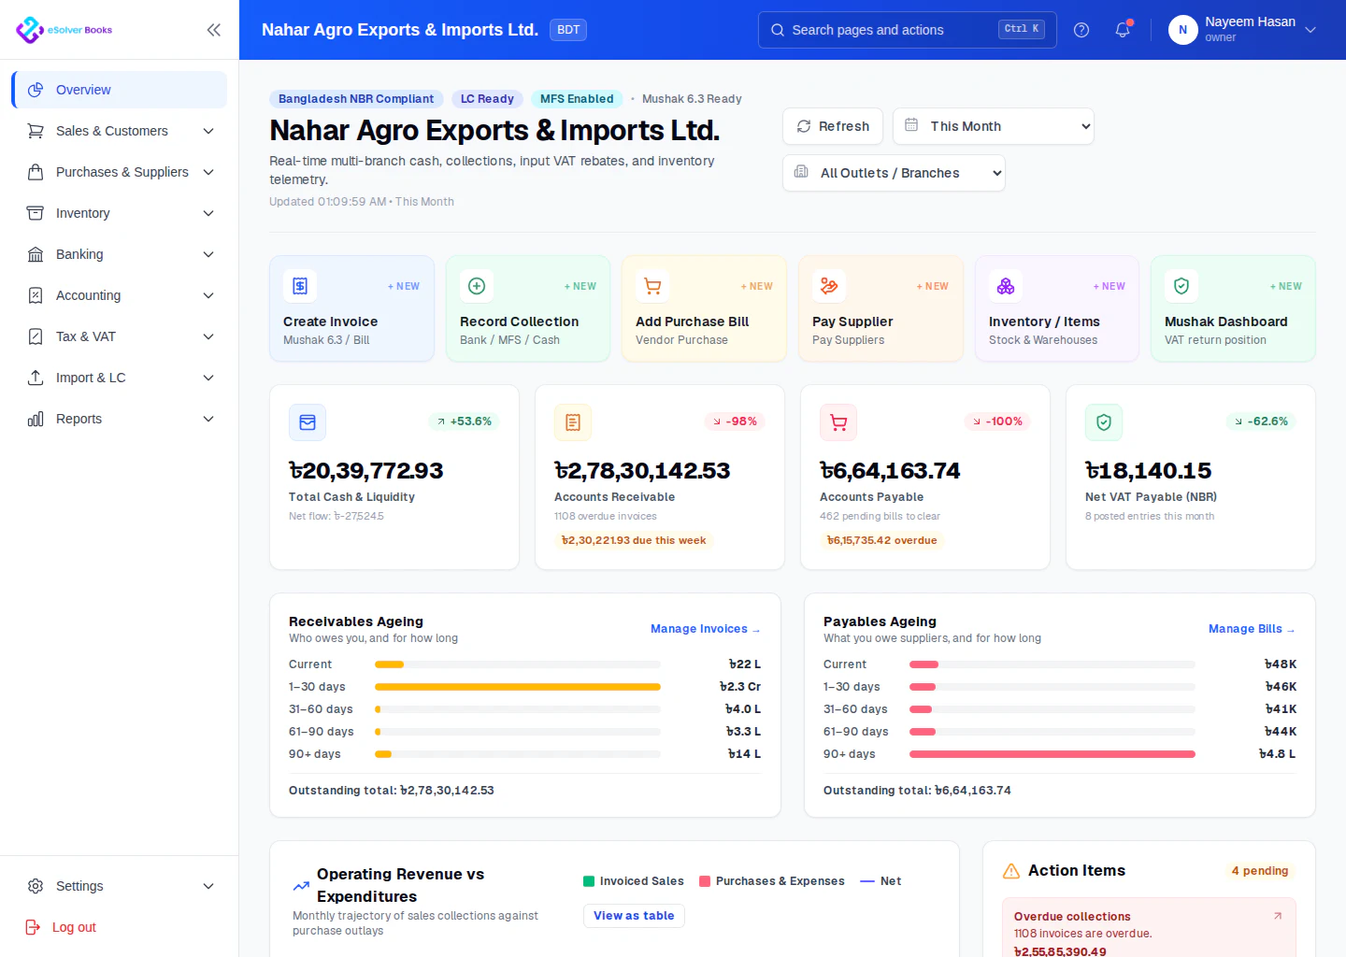
Task: Open the All Outlets / Branches dropdown
Action: (894, 173)
